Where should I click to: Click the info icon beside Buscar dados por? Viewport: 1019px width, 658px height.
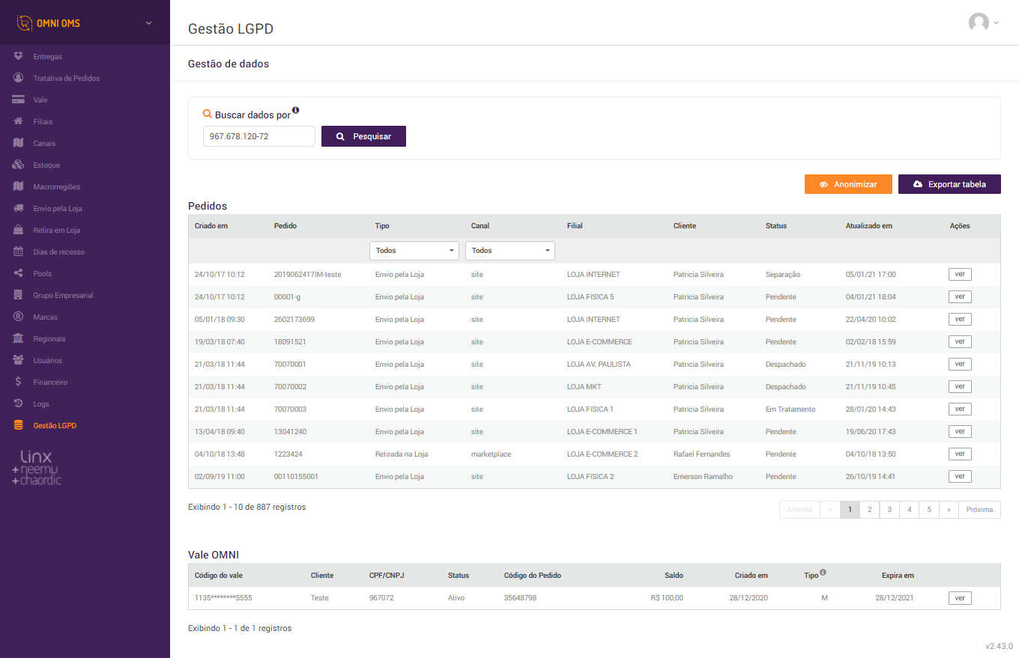pos(296,111)
